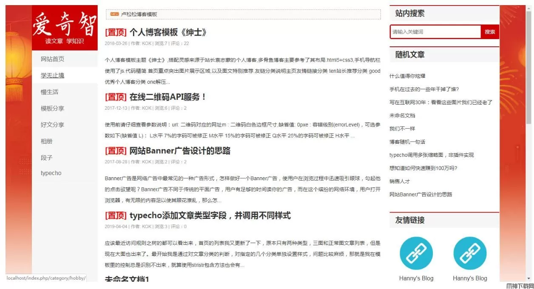
Task: Click the 2018-03-26 post meta line
Action: 147,43
